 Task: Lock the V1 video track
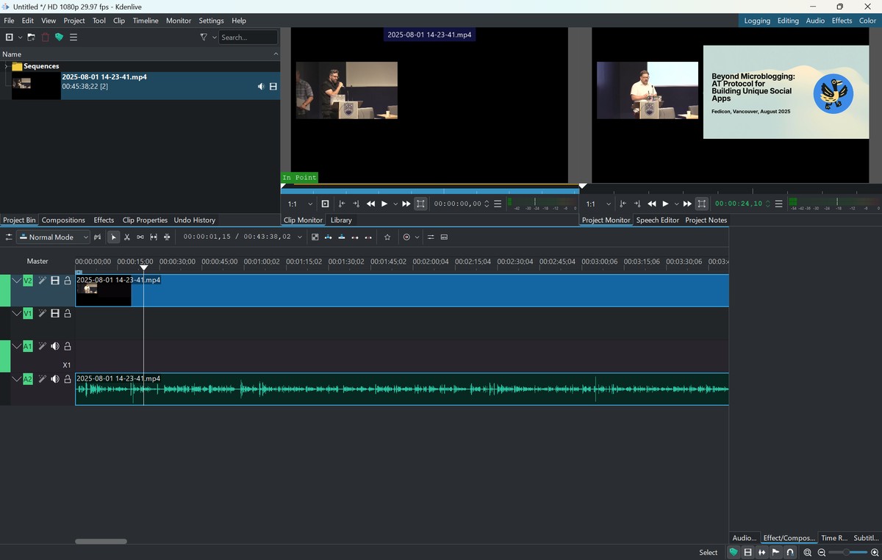tap(68, 314)
